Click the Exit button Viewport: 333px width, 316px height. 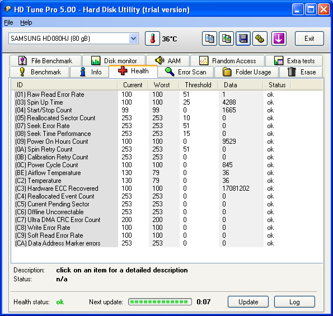tap(309, 39)
